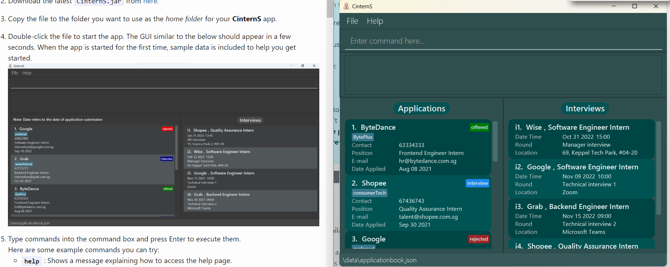This screenshot has width=670, height=267.
Task: Click the talent@shopee.com.sg email
Action: [x=428, y=217]
